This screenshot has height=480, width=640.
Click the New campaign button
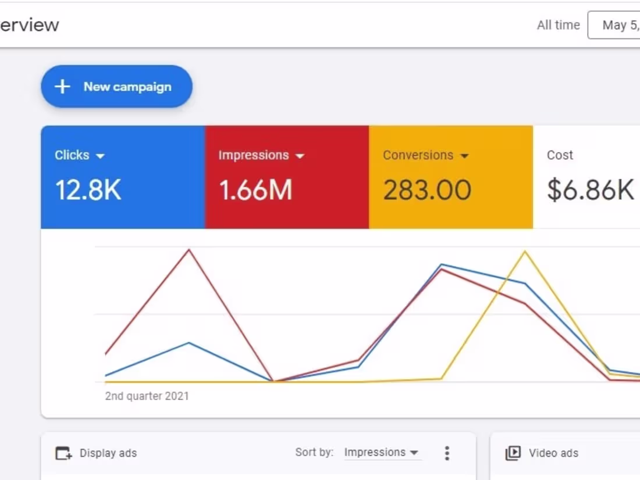click(116, 86)
